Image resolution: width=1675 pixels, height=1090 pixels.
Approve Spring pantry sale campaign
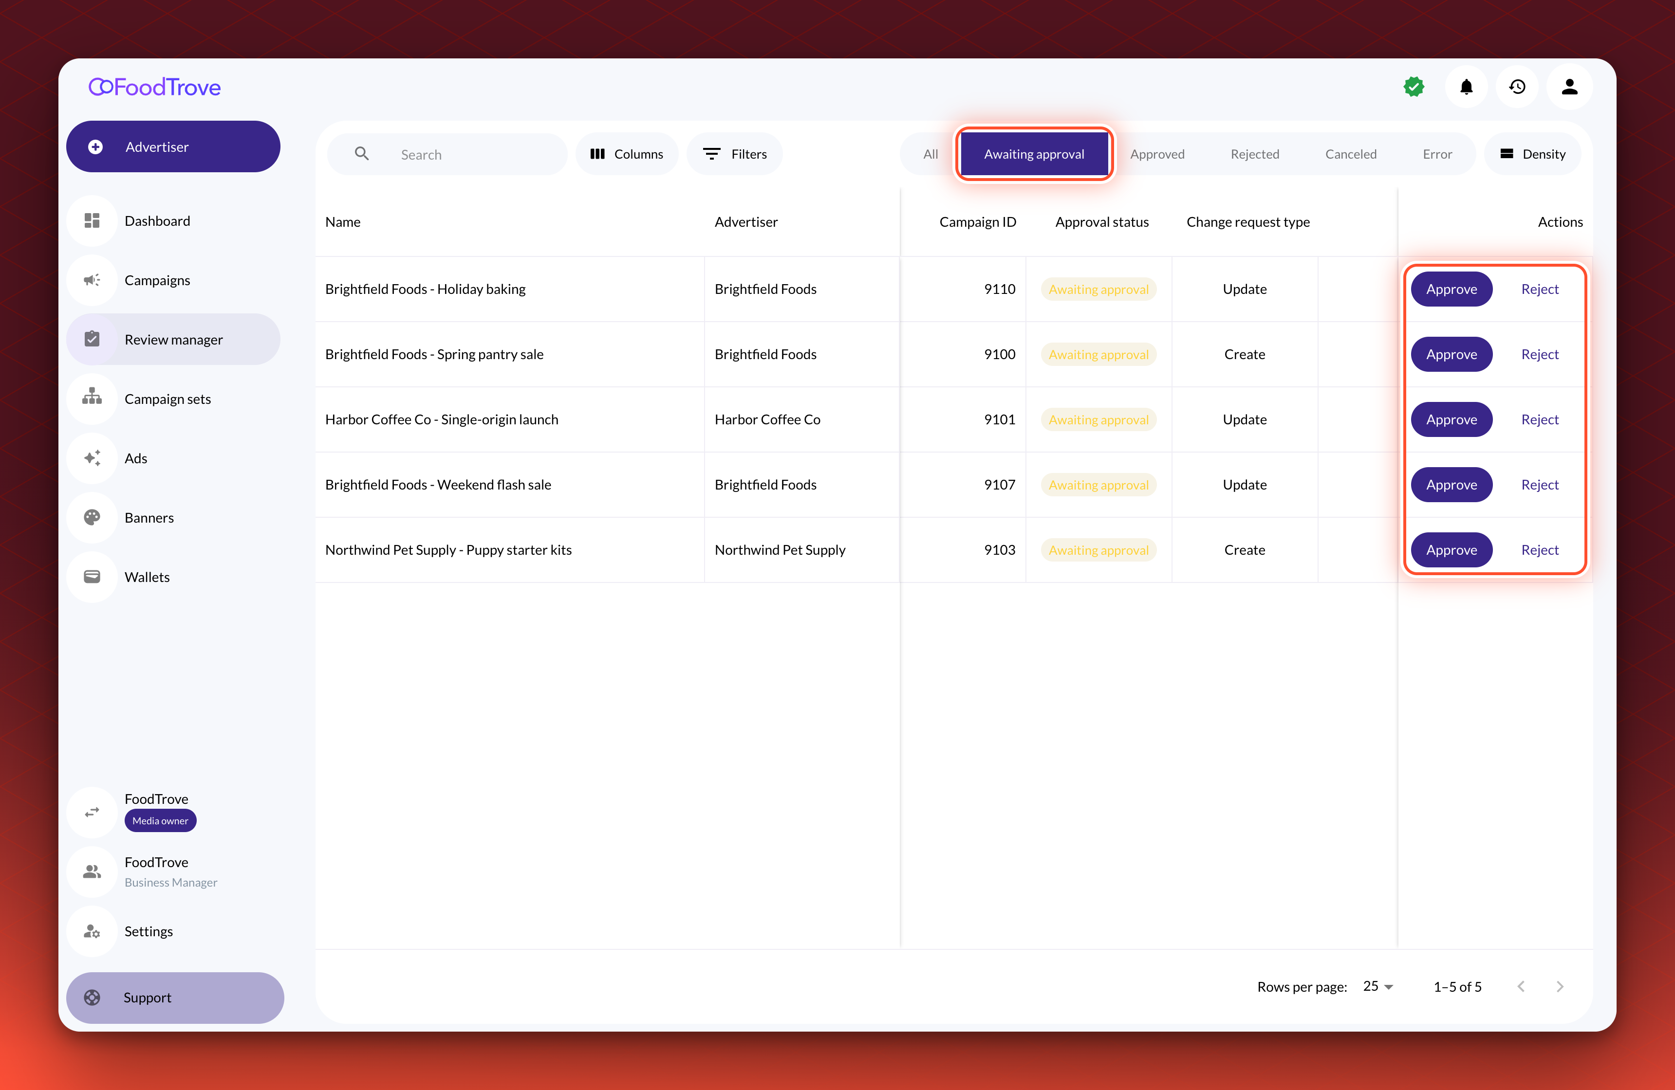pos(1451,354)
